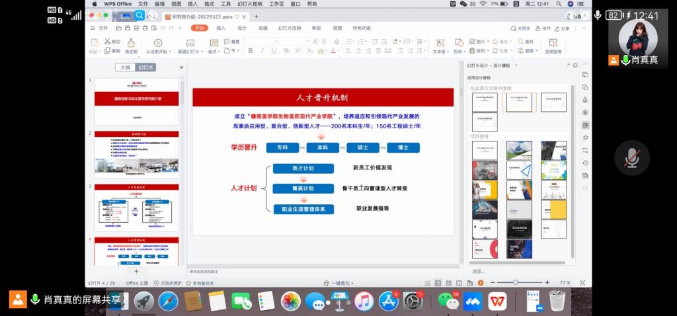The width and height of the screenshot is (677, 316).
Task: Start slideshow from current slide
Action: point(157,43)
